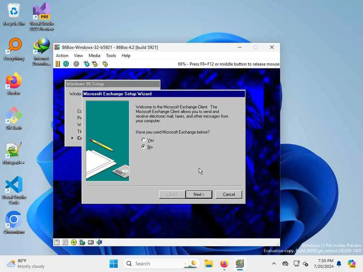Open the Media menu
Image resolution: width=363 pixels, height=272 pixels.
point(94,56)
